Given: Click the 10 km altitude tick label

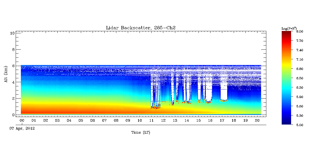Looking at the screenshot, I should pos(12,33).
